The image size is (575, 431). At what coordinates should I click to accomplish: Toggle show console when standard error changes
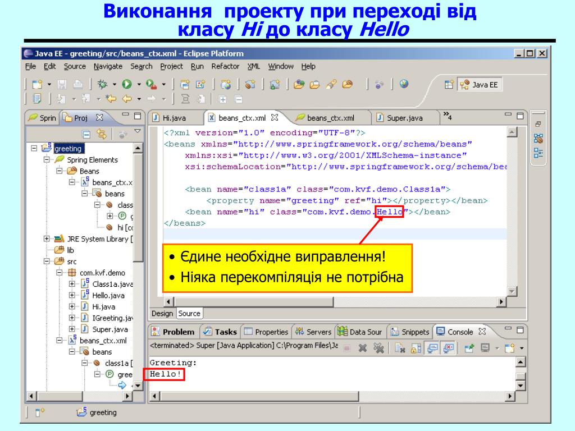449,348
